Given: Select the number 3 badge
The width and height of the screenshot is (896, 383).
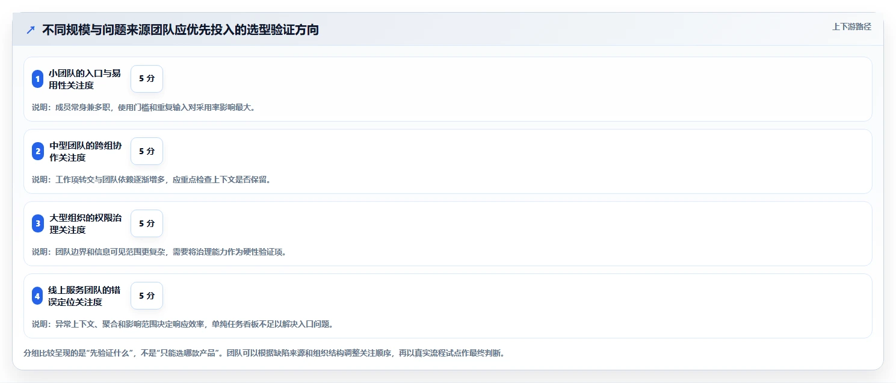Looking at the screenshot, I should tap(38, 223).
